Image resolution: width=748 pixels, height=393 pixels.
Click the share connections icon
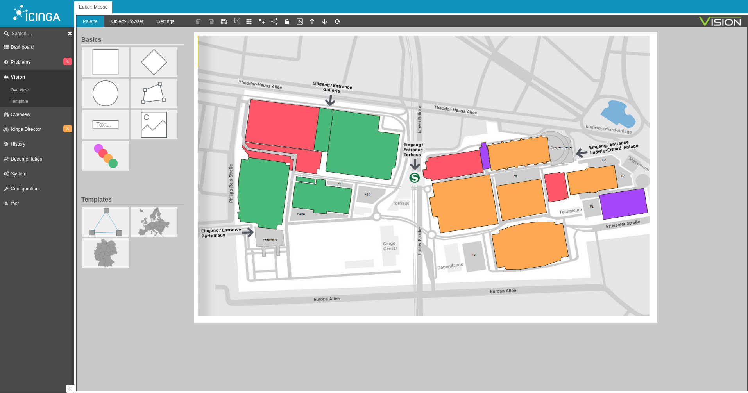click(274, 21)
